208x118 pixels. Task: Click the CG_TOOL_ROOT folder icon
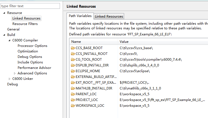point(73,60)
